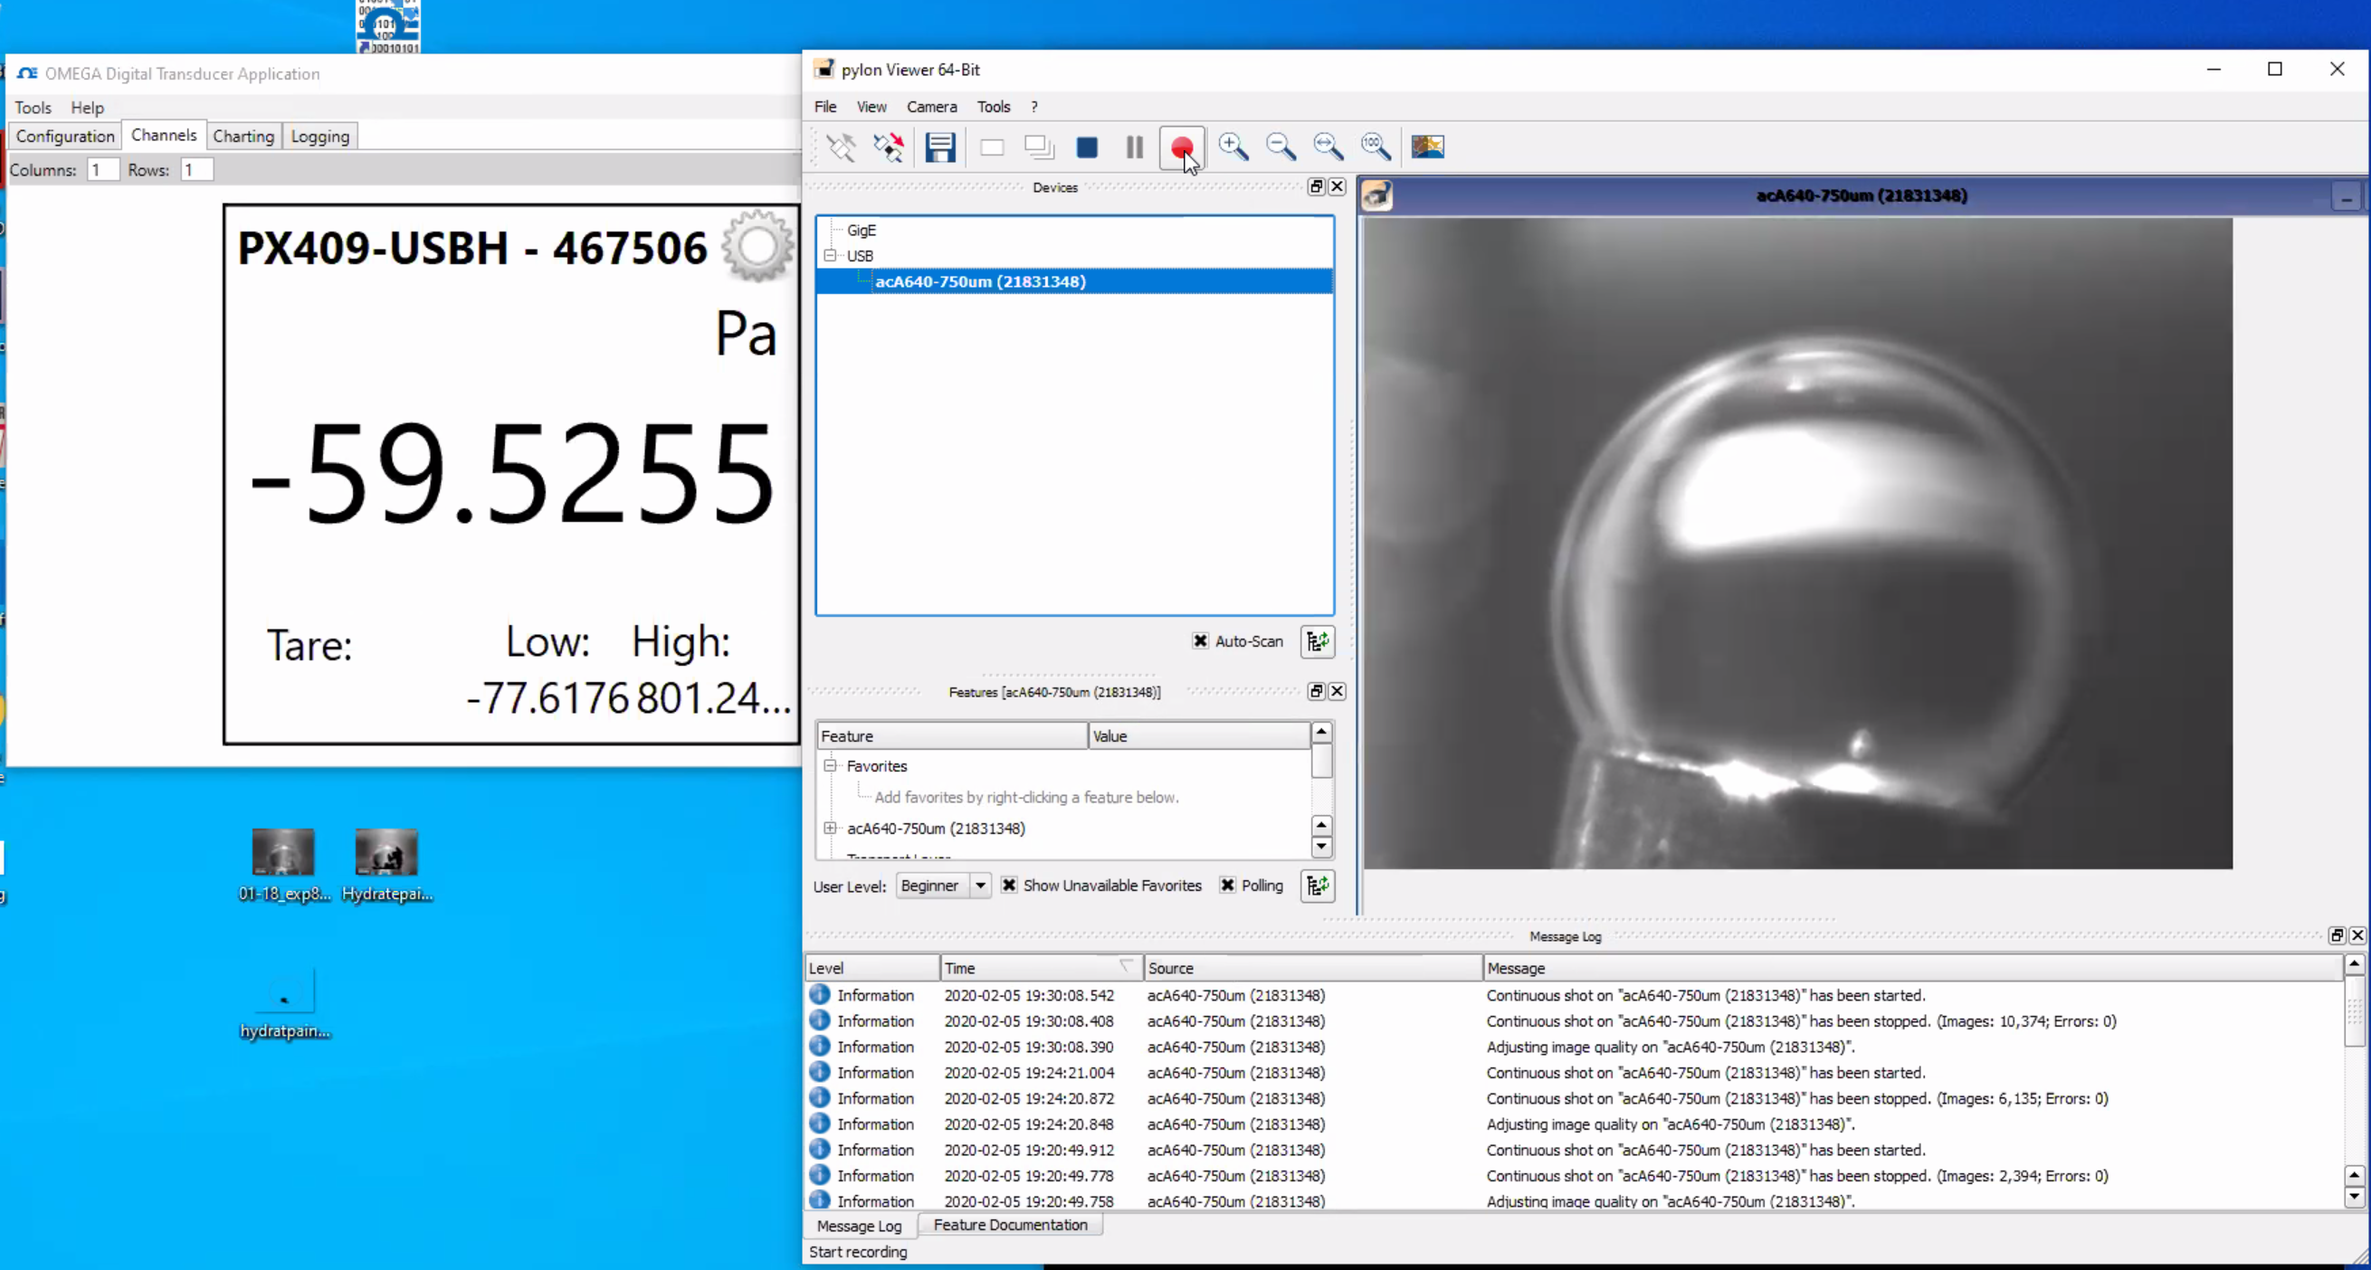Open the Camera menu
This screenshot has height=1270, width=2371.
click(931, 107)
